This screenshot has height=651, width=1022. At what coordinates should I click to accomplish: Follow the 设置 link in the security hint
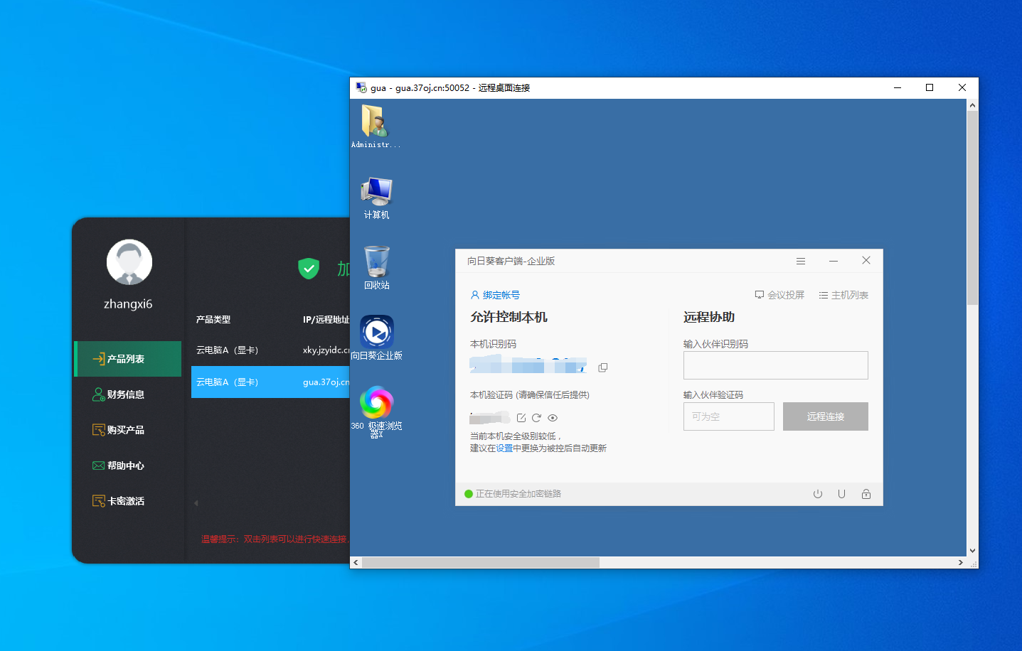coord(504,448)
